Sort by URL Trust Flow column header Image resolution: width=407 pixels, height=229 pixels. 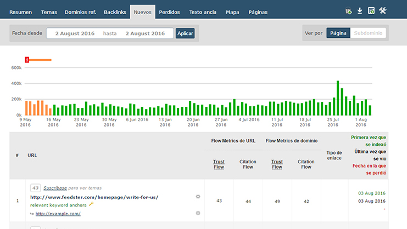click(219, 164)
